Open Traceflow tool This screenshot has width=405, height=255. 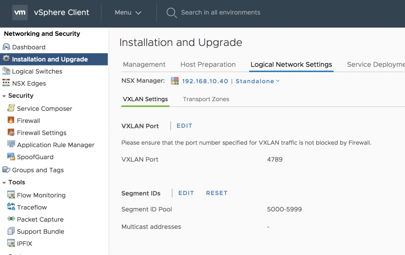coord(32,207)
